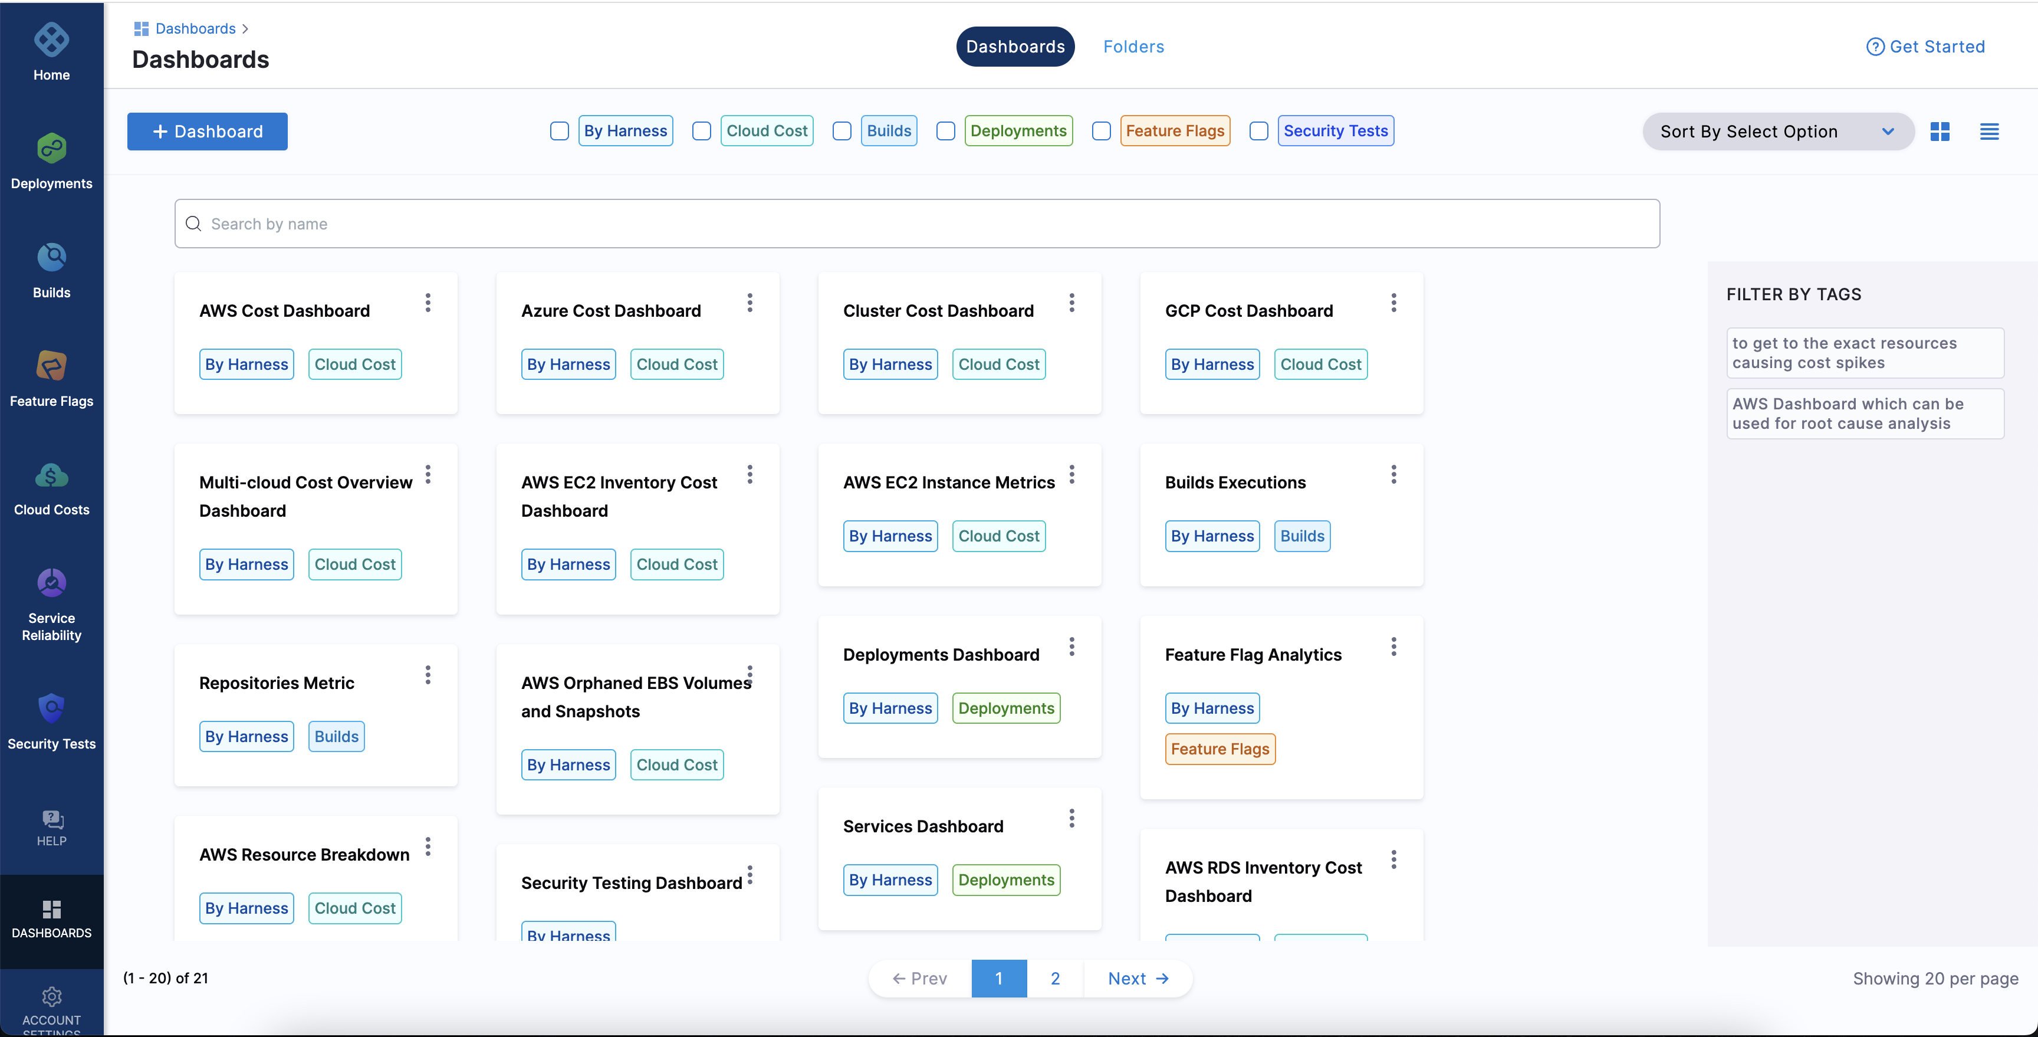Open options menu for Builds Executions card

1393,474
